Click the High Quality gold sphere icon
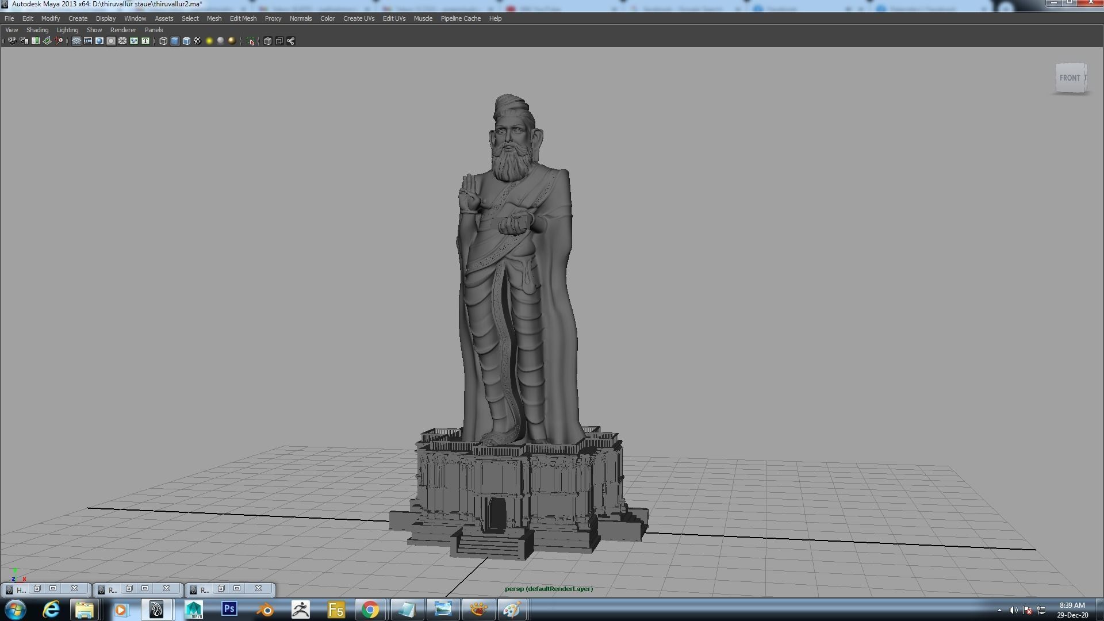1104x621 pixels. pyautogui.click(x=232, y=41)
